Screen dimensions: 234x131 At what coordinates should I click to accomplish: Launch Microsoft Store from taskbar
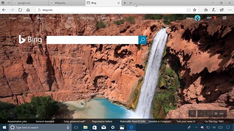click(94, 127)
